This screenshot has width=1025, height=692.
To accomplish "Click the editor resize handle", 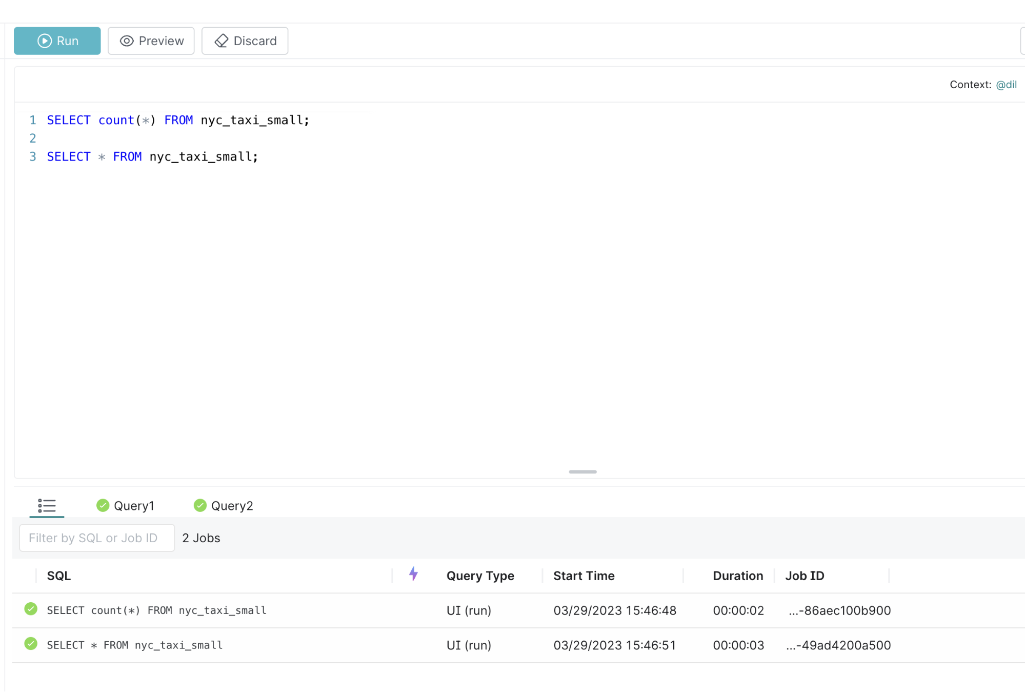I will click(x=582, y=472).
